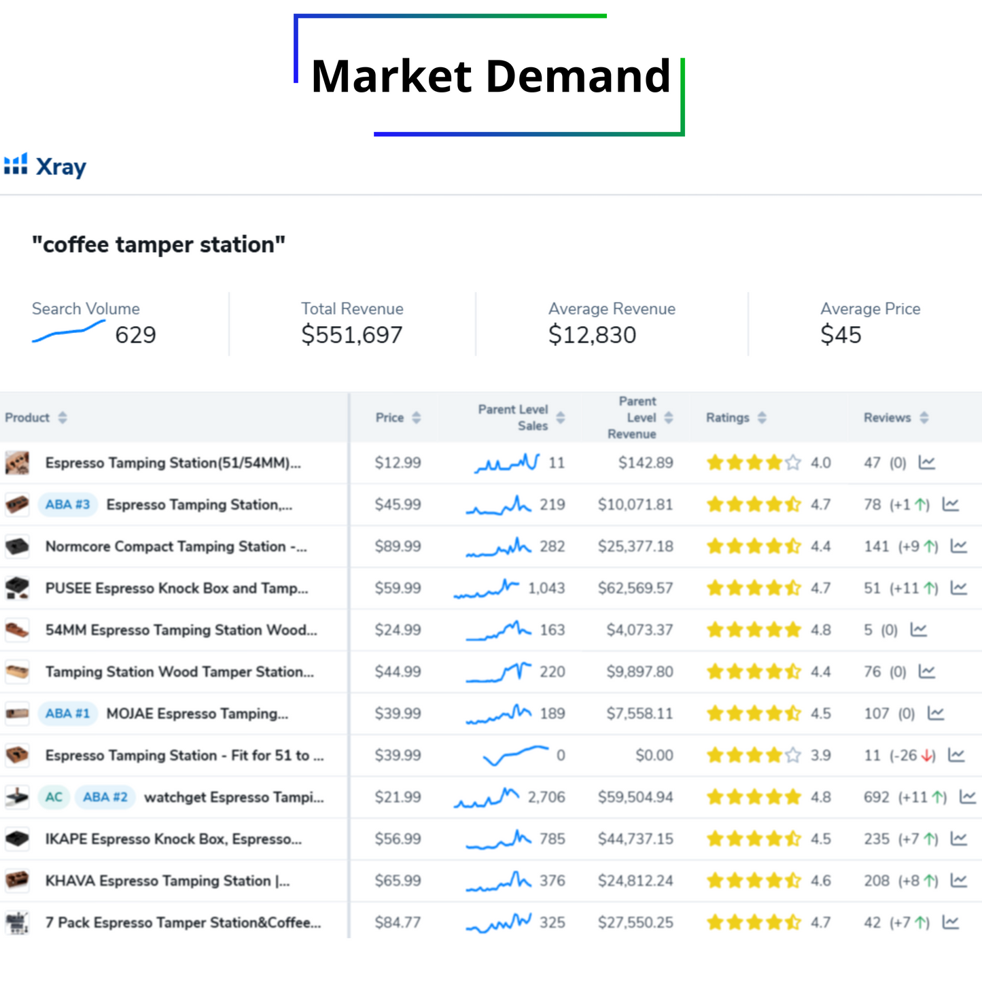Viewport: 982px width, 982px height.
Task: Click the 2,706 sales value
Action: (546, 797)
